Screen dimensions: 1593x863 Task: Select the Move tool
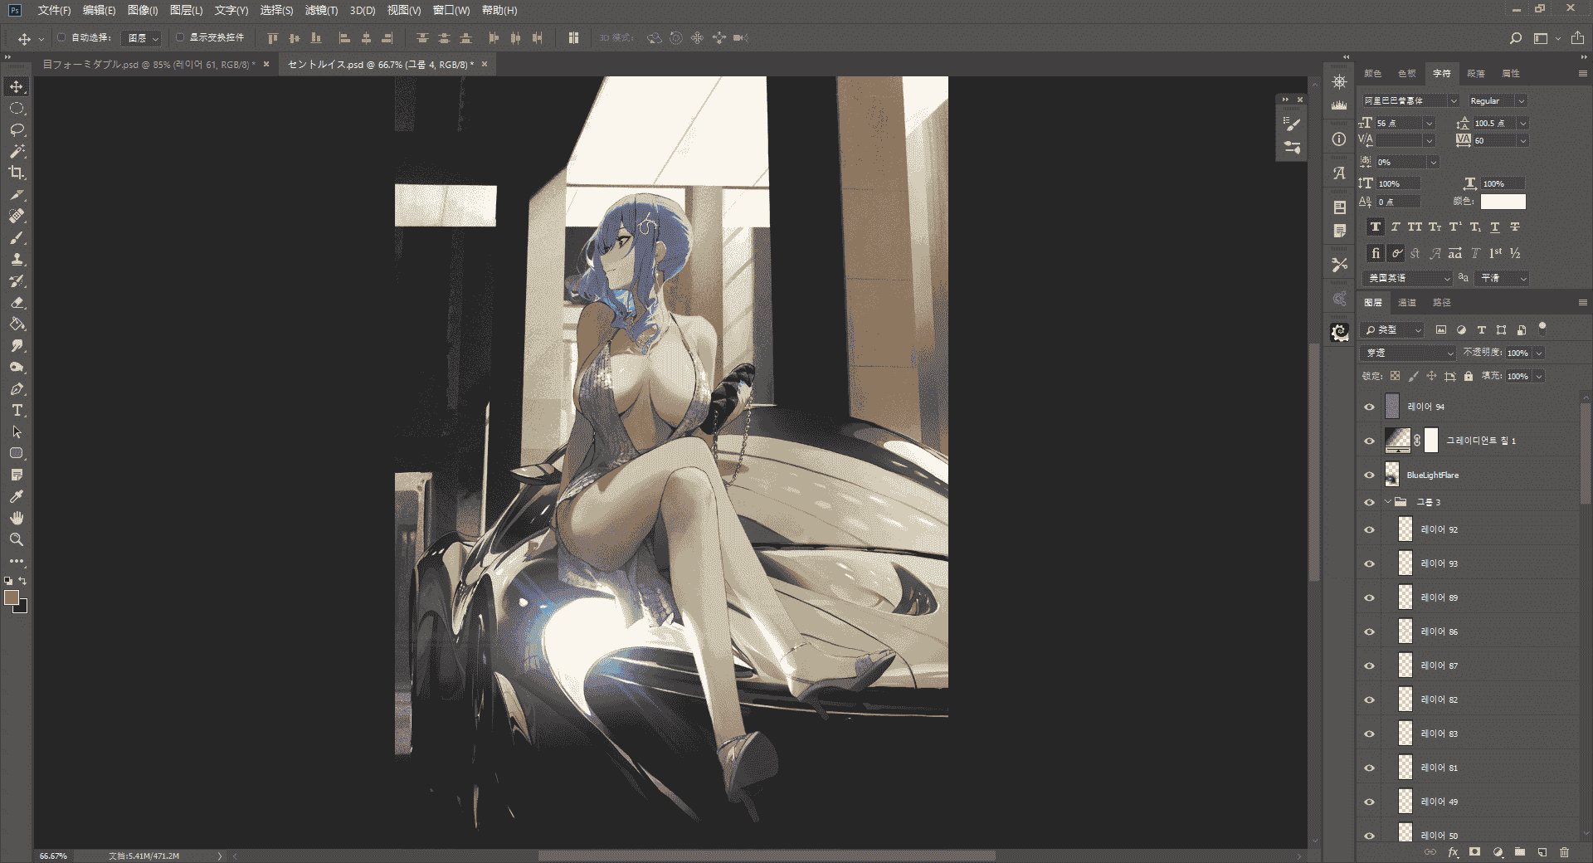click(17, 86)
